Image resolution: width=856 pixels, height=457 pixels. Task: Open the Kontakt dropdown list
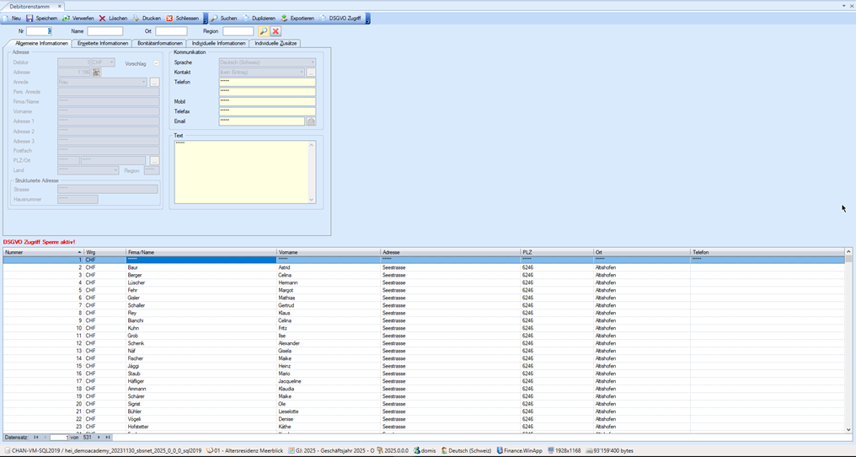tap(301, 73)
